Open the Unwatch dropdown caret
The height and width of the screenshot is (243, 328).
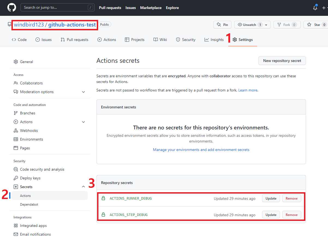tap(266, 25)
